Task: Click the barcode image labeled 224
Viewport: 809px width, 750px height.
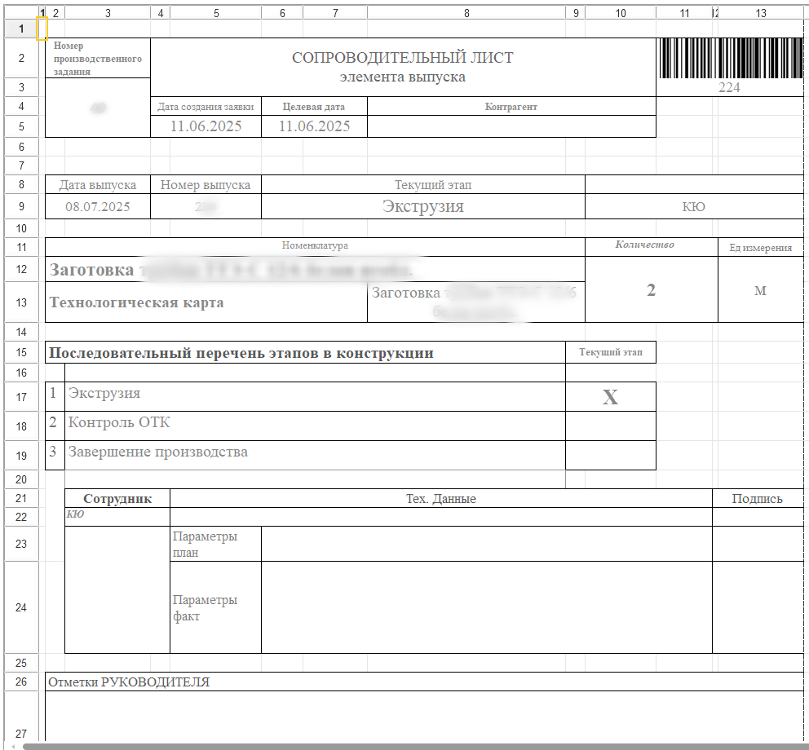Action: [728, 59]
